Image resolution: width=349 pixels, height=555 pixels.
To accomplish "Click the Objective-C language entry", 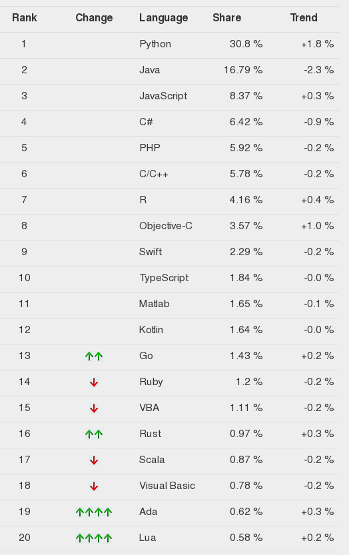I will [166, 226].
